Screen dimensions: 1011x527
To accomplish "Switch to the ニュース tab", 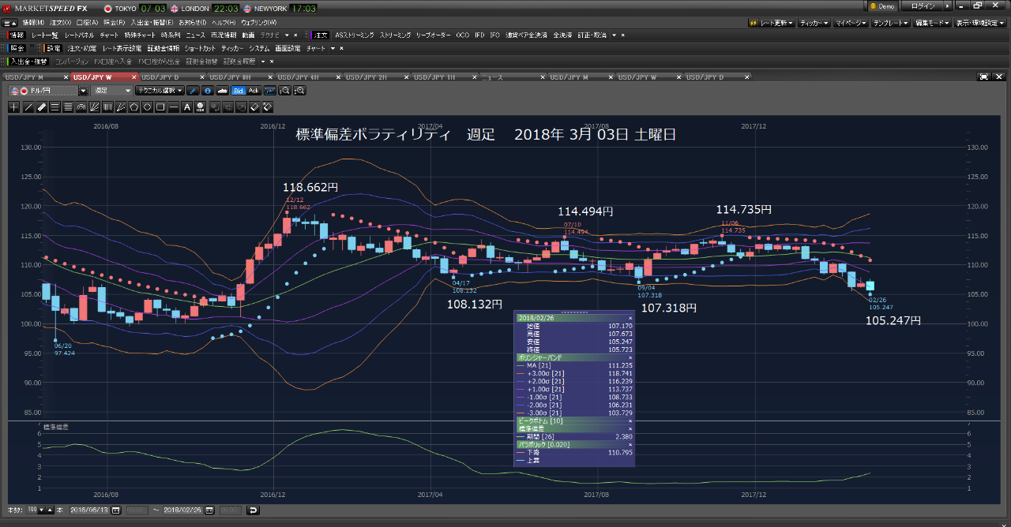I will [491, 77].
